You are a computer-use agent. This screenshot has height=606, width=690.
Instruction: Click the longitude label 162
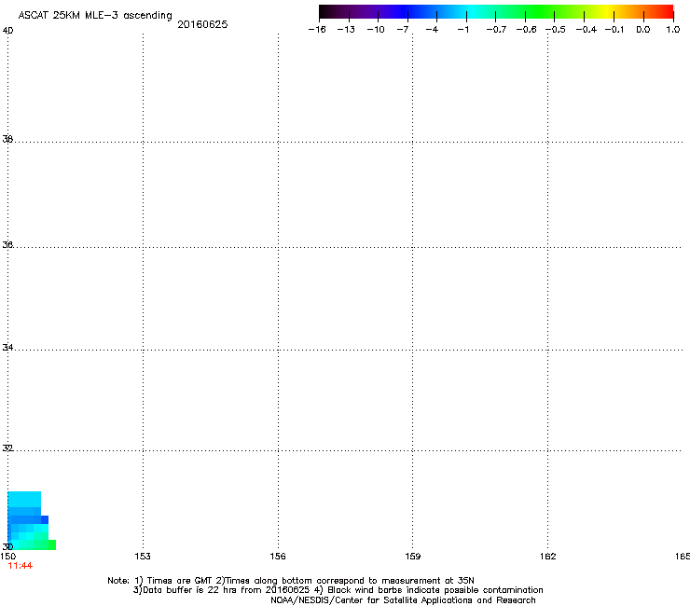[548, 557]
